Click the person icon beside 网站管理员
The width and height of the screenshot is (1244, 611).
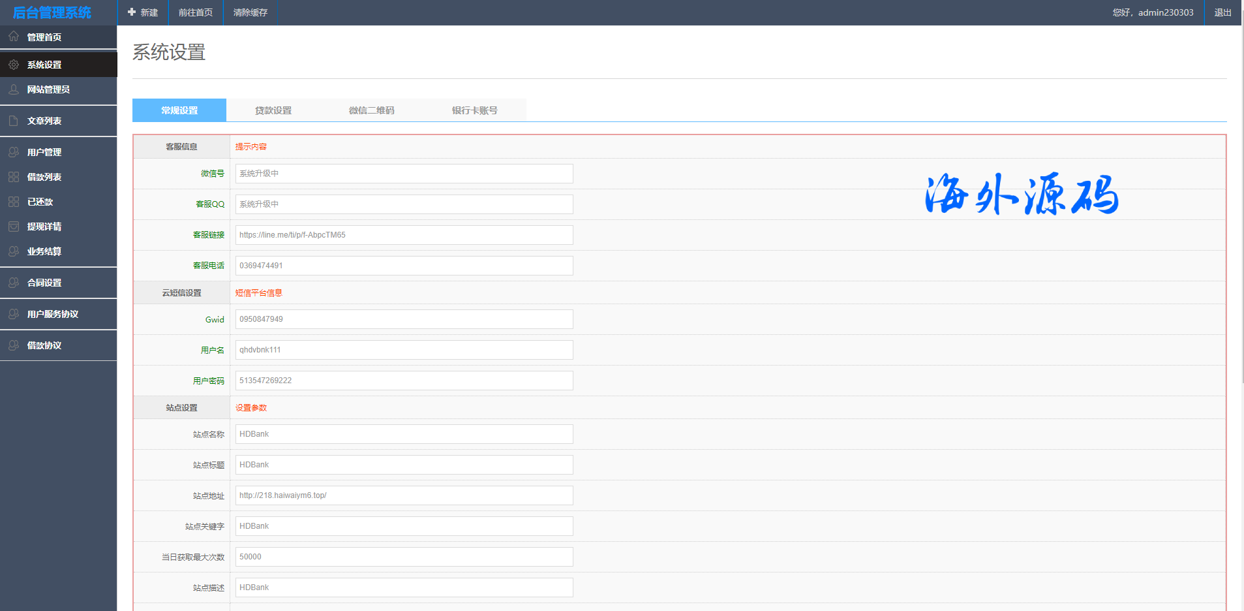(x=14, y=89)
